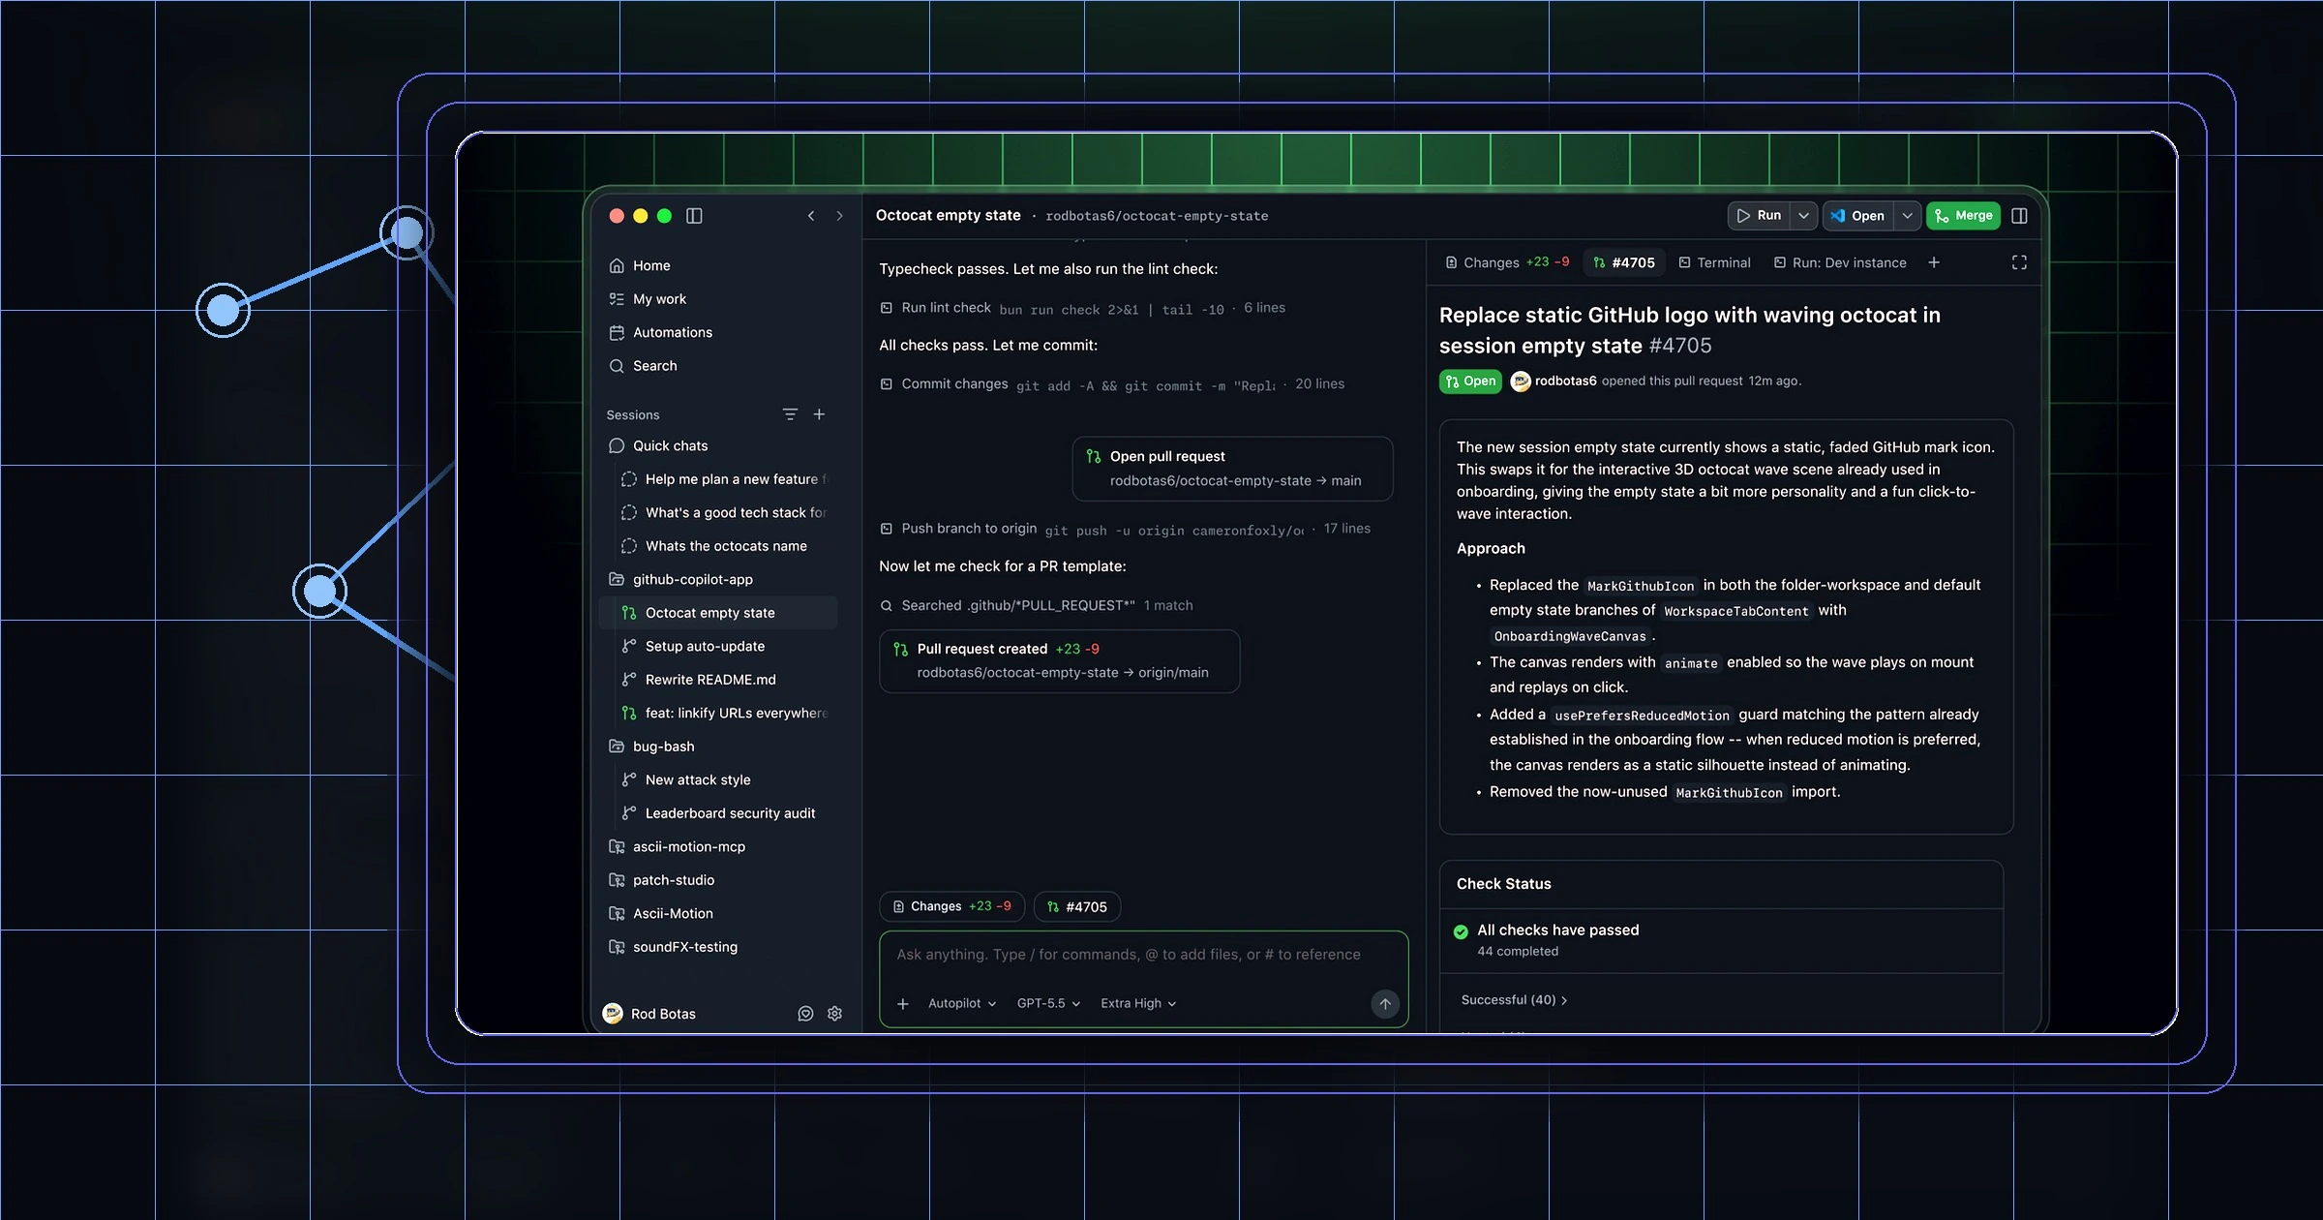Open settings gear icon in sidebar footer
This screenshot has height=1220, width=2323.
tap(834, 1014)
